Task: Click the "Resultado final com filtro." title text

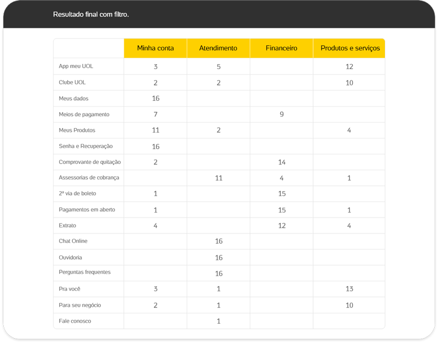Action: click(x=91, y=14)
